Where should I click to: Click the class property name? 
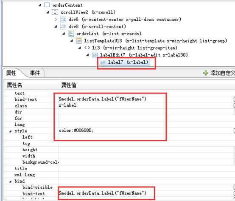21,106
